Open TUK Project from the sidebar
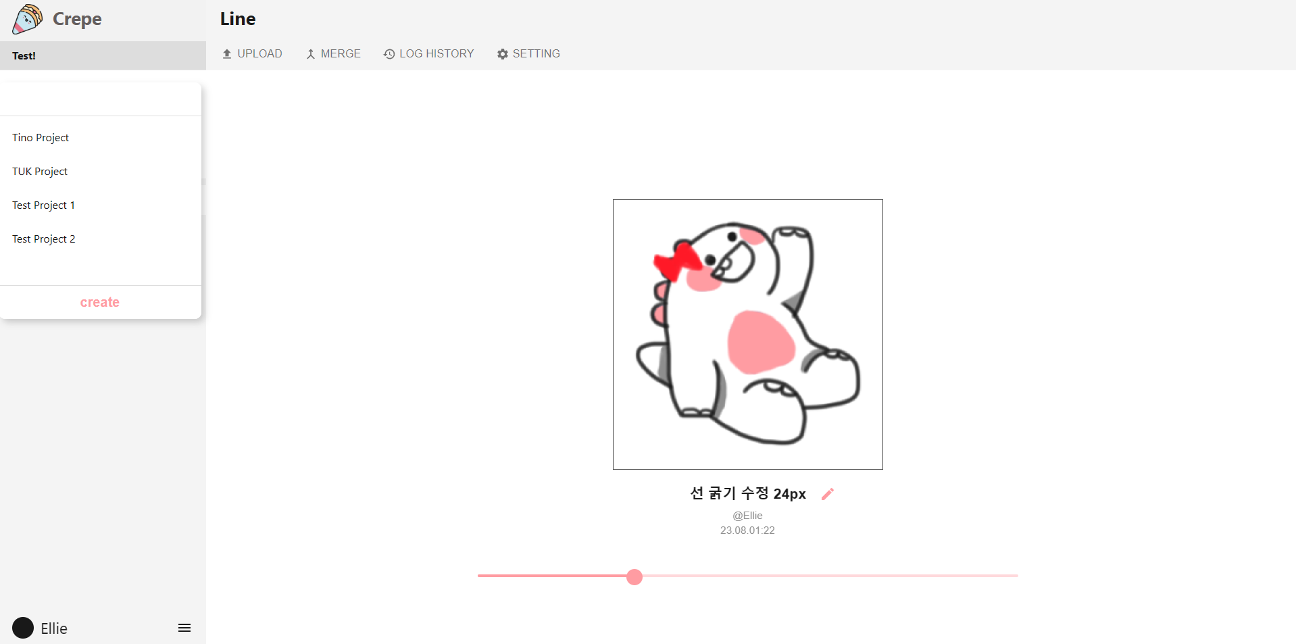This screenshot has width=1296, height=644. [x=39, y=171]
